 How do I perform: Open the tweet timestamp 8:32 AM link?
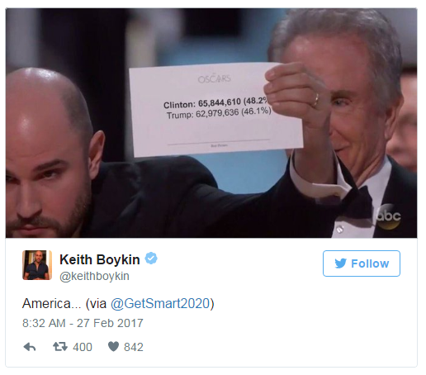pos(44,323)
